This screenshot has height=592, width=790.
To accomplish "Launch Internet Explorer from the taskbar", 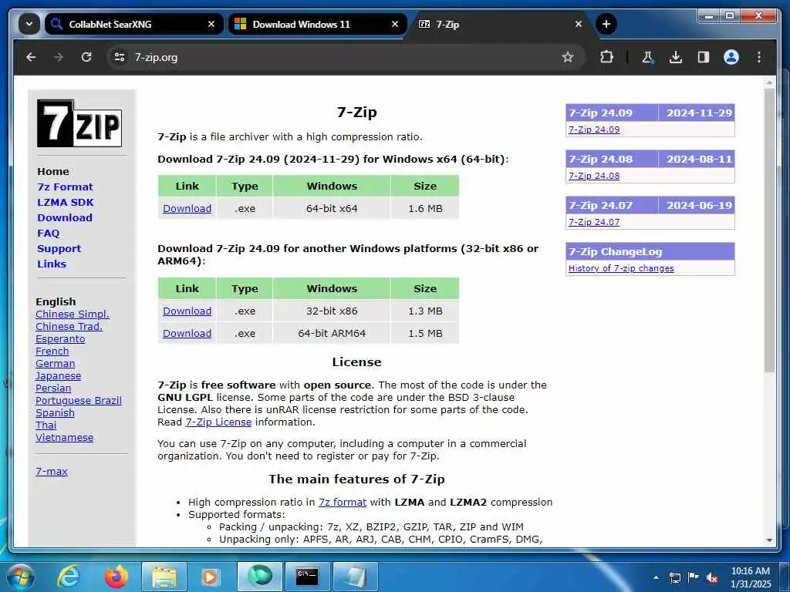I will point(69,577).
